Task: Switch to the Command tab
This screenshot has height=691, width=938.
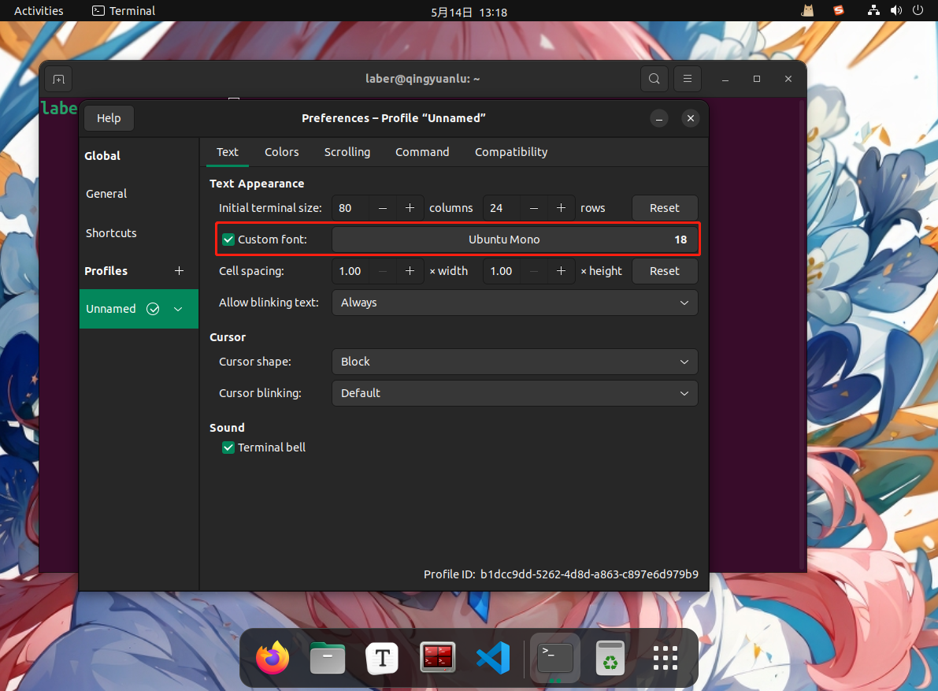Action: click(422, 152)
